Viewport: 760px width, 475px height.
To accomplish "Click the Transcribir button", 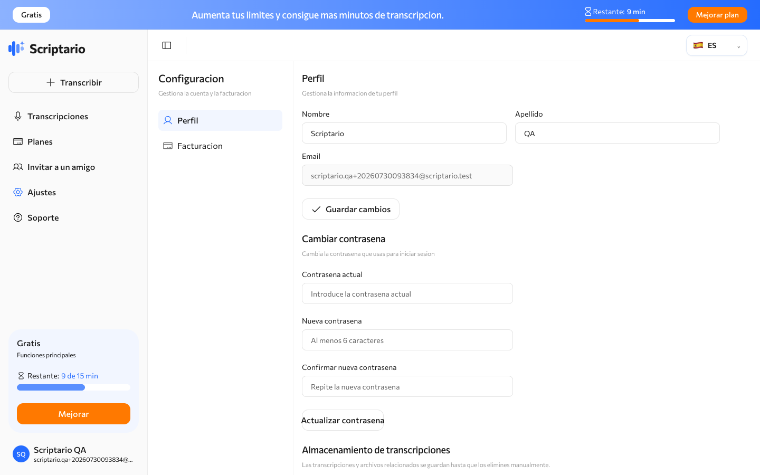I will pos(73,82).
